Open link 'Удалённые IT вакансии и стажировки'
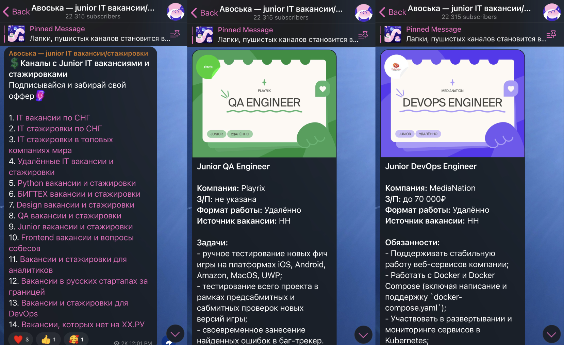This screenshot has height=345, width=564. point(61,167)
